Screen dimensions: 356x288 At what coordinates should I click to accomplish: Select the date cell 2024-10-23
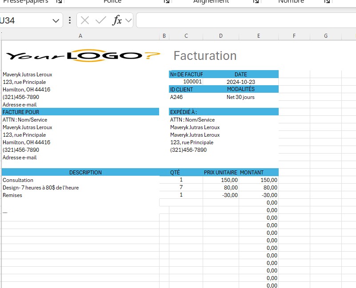point(240,82)
